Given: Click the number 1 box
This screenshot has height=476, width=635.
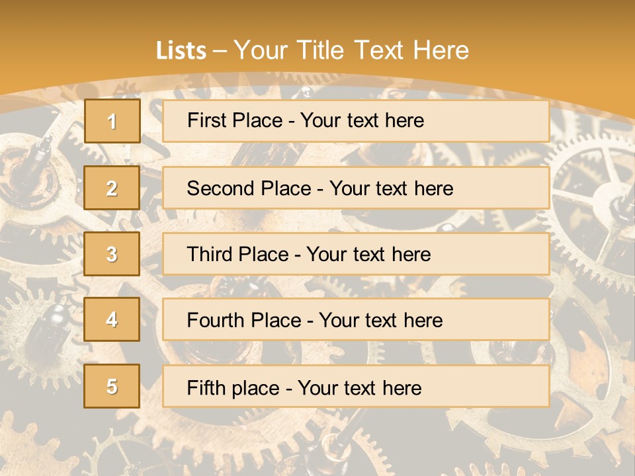Looking at the screenshot, I should pyautogui.click(x=112, y=121).
